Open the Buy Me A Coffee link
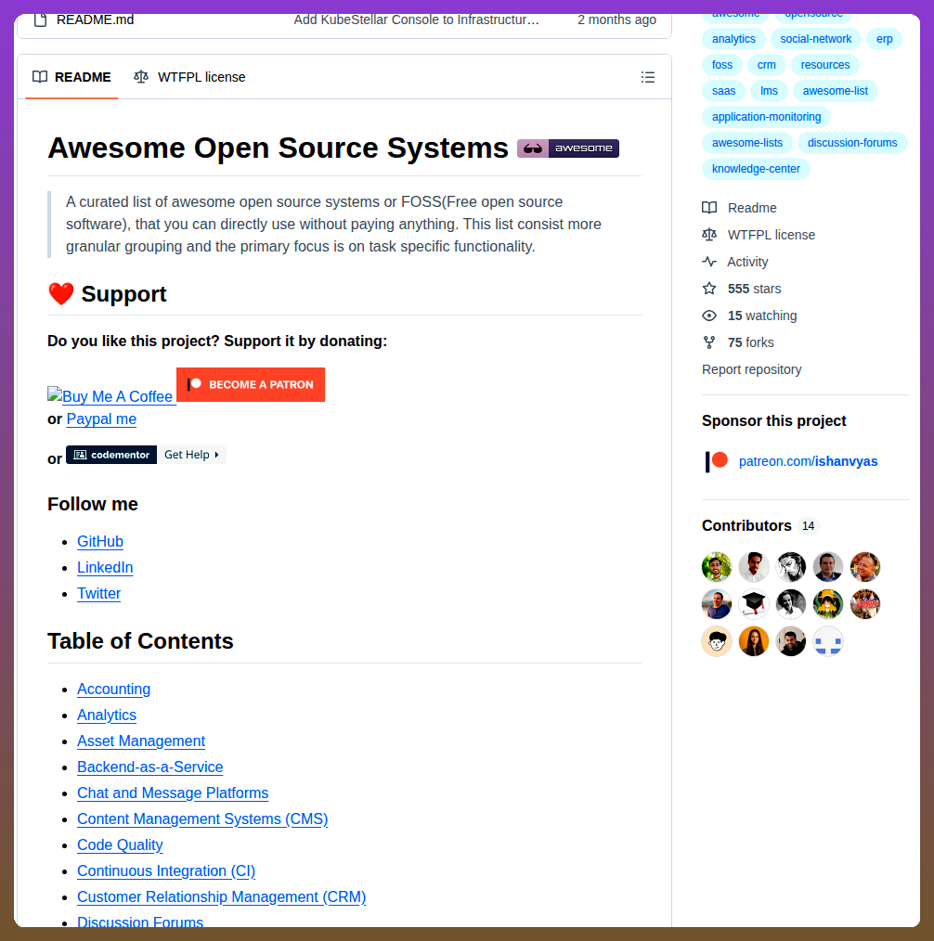The image size is (934, 941). point(111,396)
